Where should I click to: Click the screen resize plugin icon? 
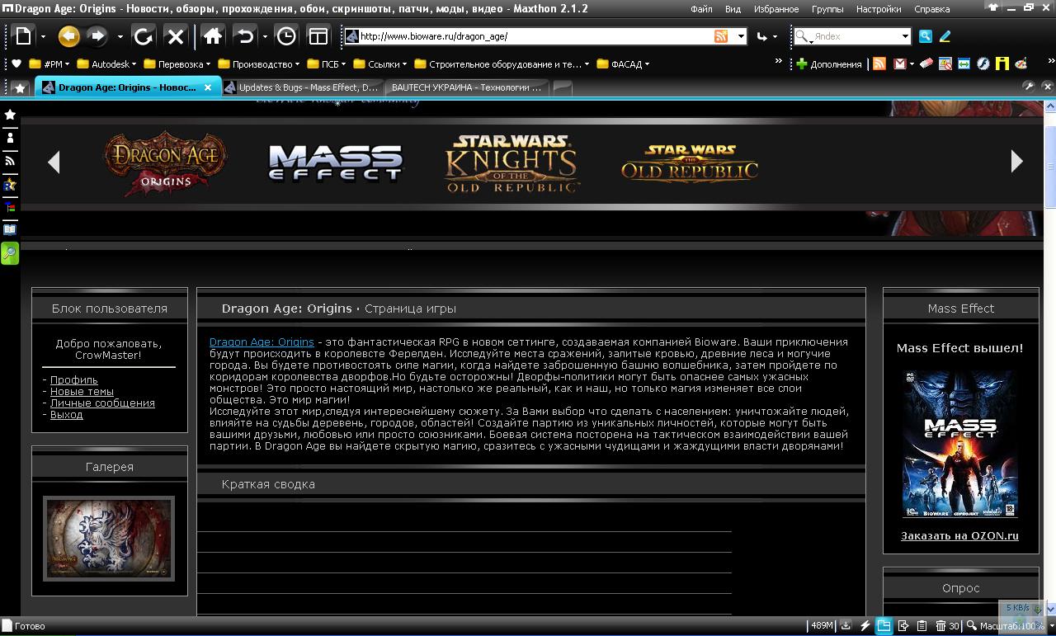[964, 64]
